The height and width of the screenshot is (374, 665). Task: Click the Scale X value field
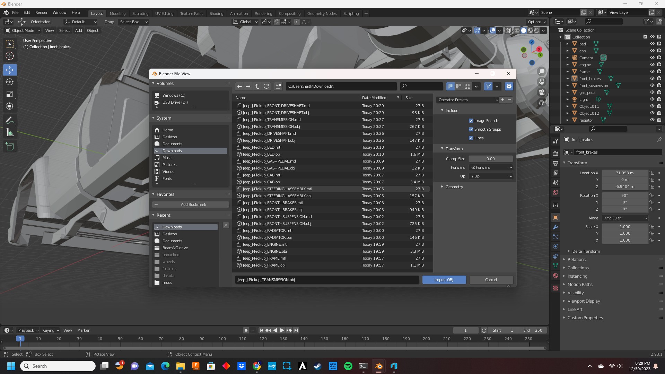point(625,227)
